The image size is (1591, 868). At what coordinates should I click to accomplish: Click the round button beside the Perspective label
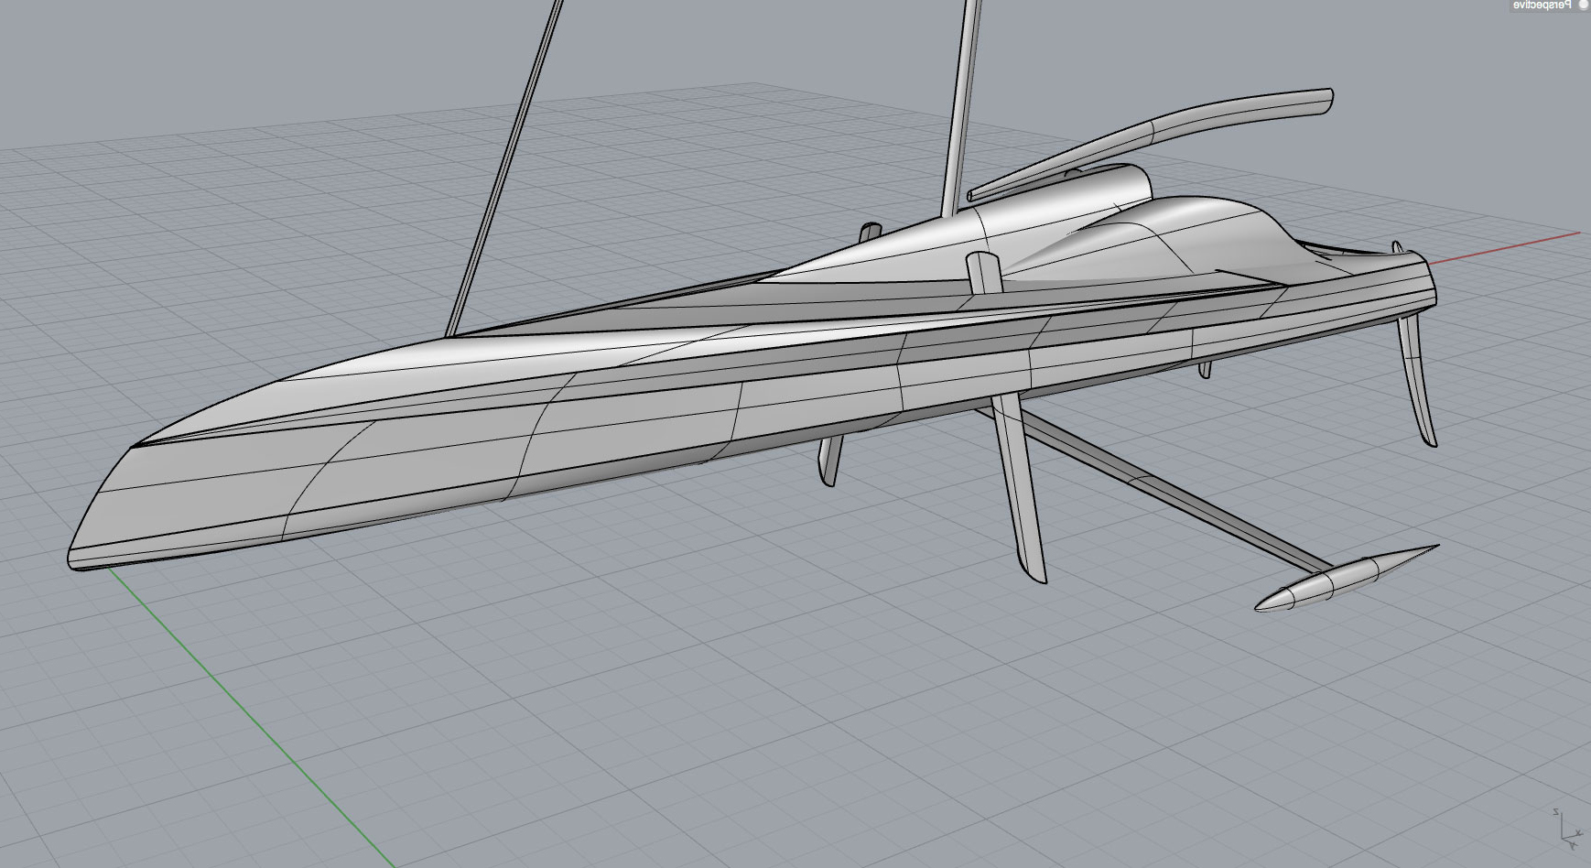click(1584, 5)
